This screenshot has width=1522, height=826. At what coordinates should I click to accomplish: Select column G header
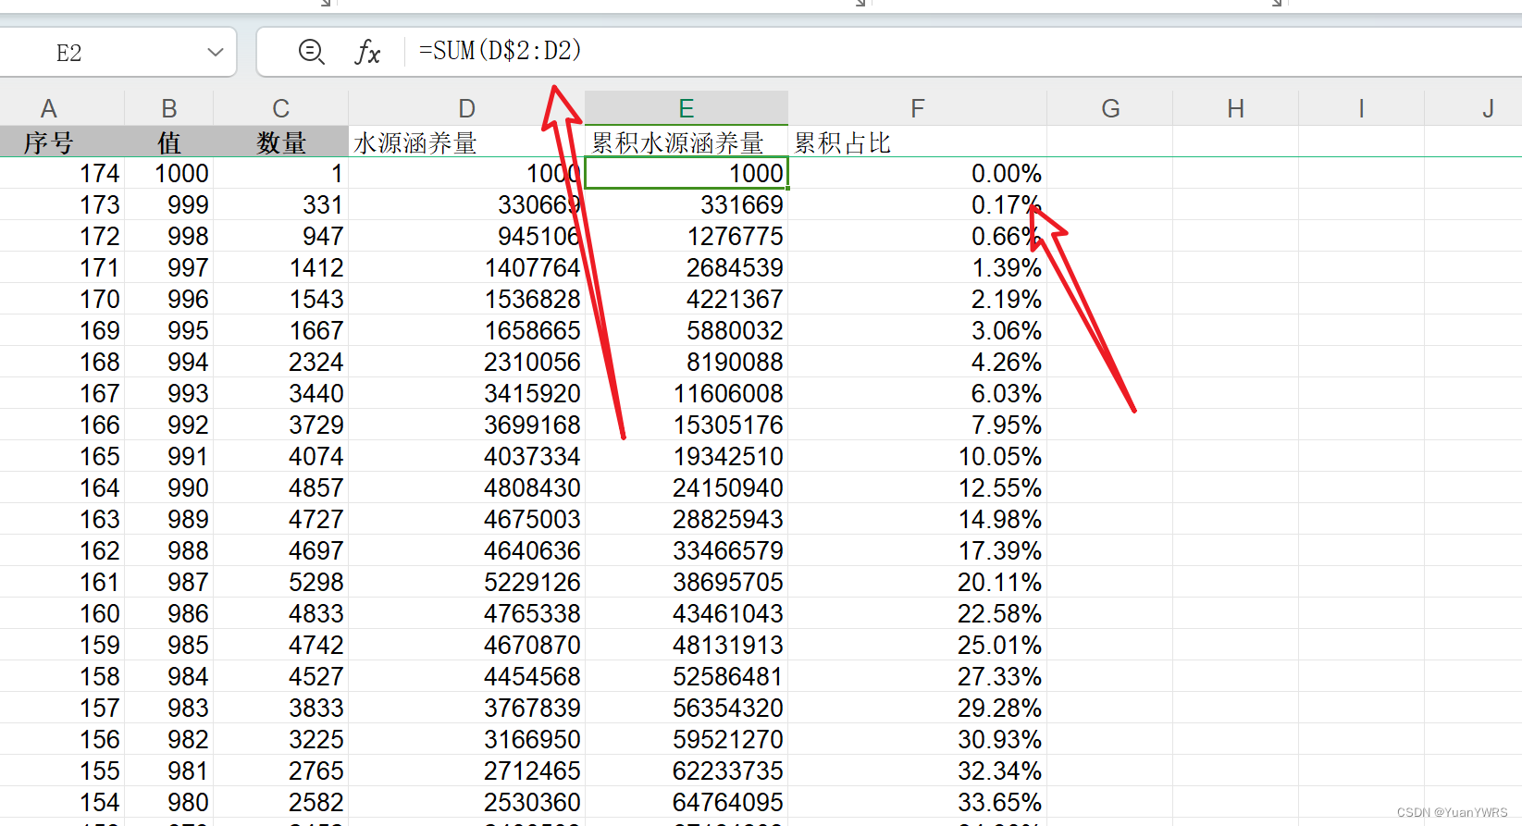1110,109
